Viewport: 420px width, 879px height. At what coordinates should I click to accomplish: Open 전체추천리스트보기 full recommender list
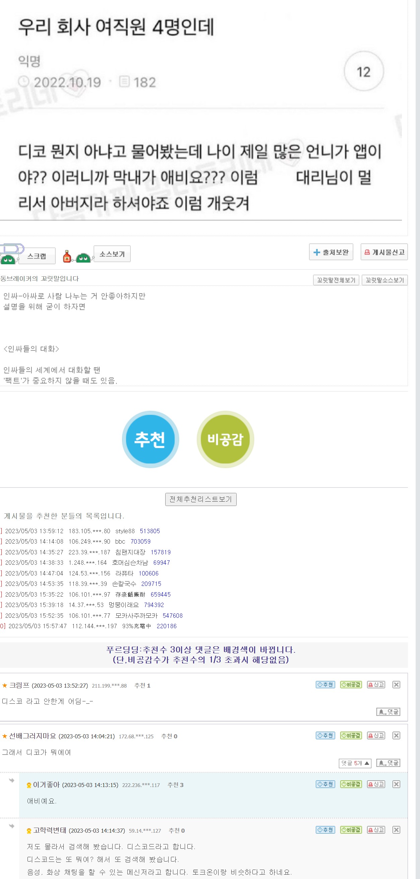pos(201,499)
